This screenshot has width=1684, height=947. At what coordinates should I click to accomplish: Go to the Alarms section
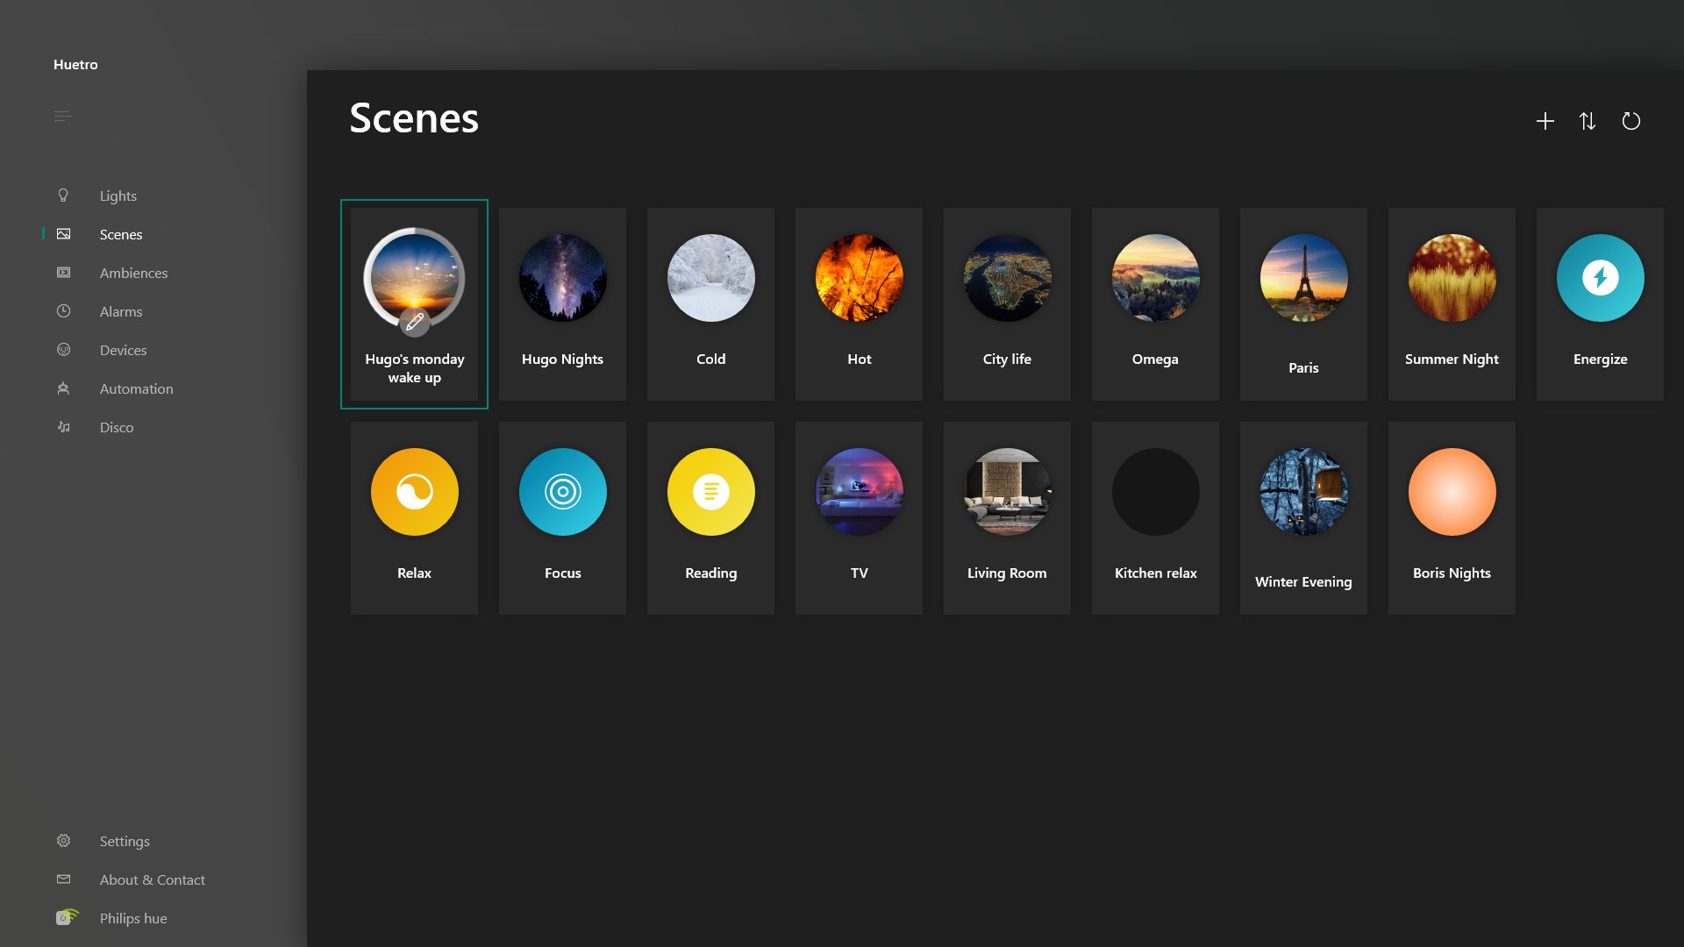120,311
